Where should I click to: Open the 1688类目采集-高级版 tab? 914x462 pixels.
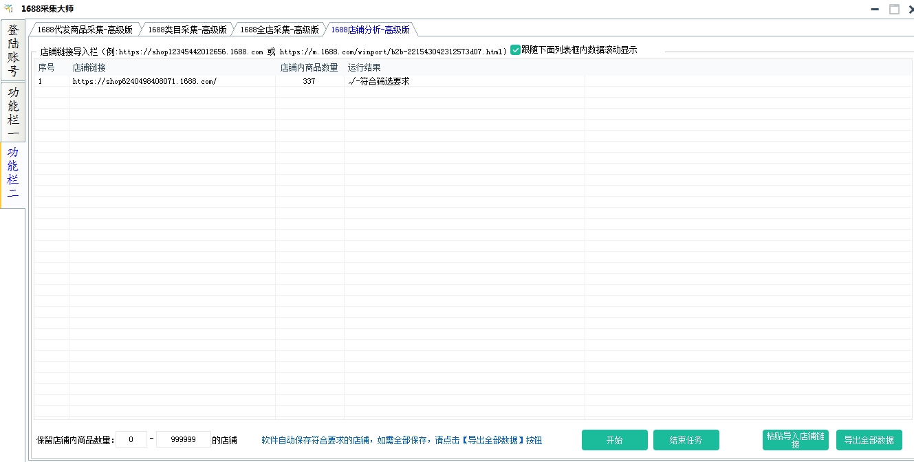[x=187, y=30]
